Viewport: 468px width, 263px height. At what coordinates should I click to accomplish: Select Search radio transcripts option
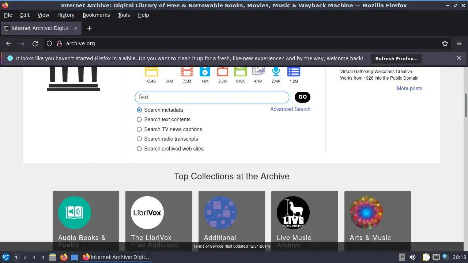pyautogui.click(x=139, y=139)
